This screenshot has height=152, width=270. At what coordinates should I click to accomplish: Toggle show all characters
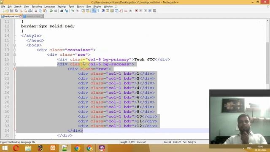[x=98, y=11]
